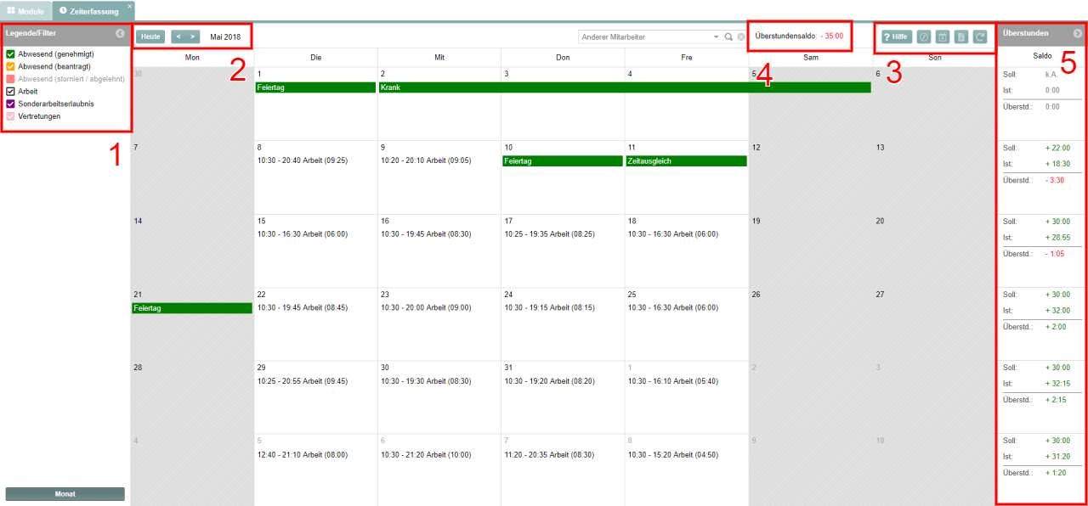Viewport: 1088px width, 506px height.
Task: Disable the Sonderarbeitserlaubnis checkbox
Action: [11, 104]
